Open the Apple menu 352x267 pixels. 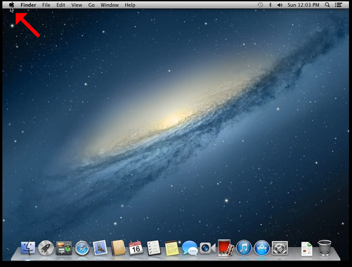tap(12, 5)
